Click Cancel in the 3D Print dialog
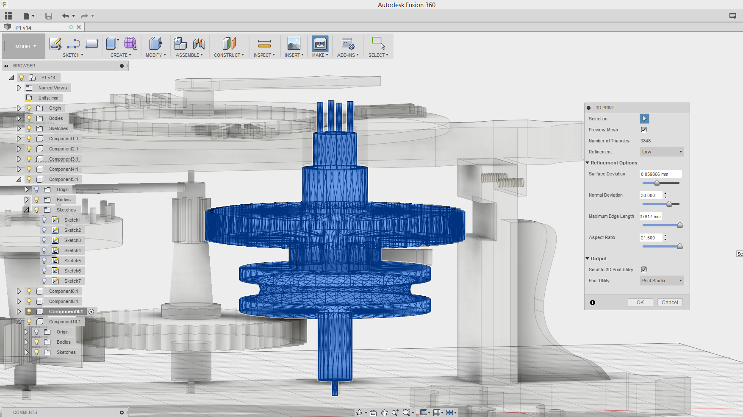 (670, 303)
